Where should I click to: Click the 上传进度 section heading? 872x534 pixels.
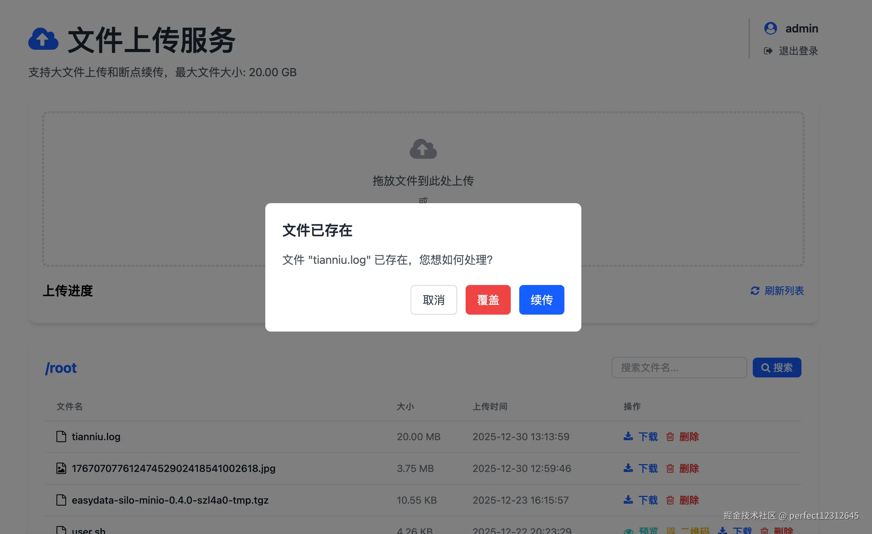68,291
